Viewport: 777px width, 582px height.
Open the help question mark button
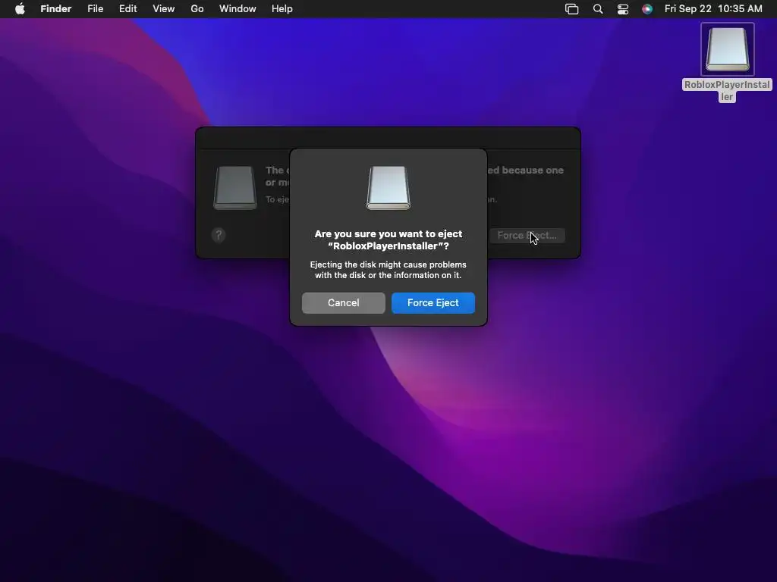(219, 235)
